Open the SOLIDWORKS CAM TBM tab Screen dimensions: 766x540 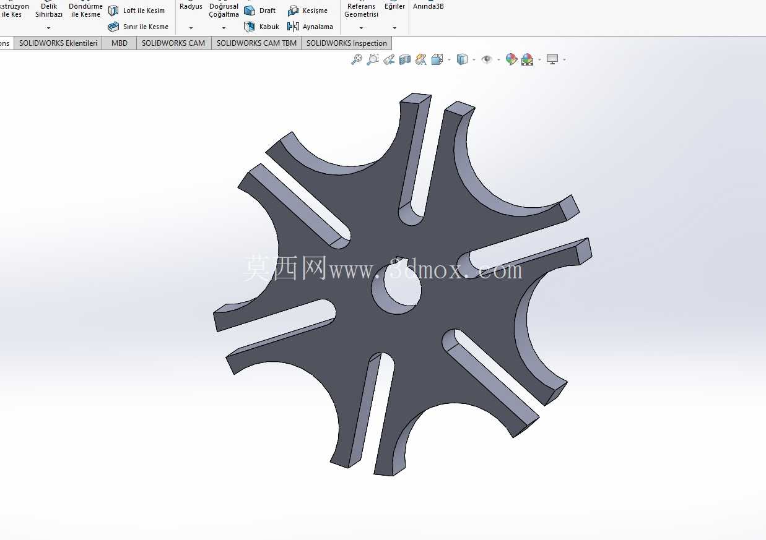(256, 43)
